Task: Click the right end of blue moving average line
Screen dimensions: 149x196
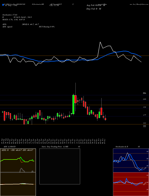Action: click(x=141, y=57)
